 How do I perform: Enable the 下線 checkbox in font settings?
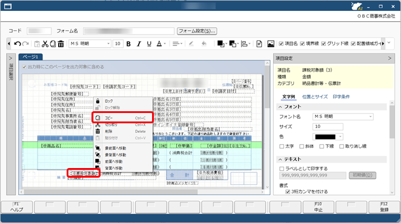(322, 146)
